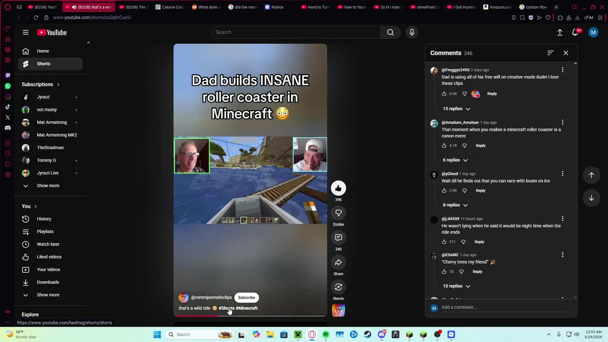608x342 pixels.
Task: Open the YouTube guide hamburger menu
Action: point(26,32)
